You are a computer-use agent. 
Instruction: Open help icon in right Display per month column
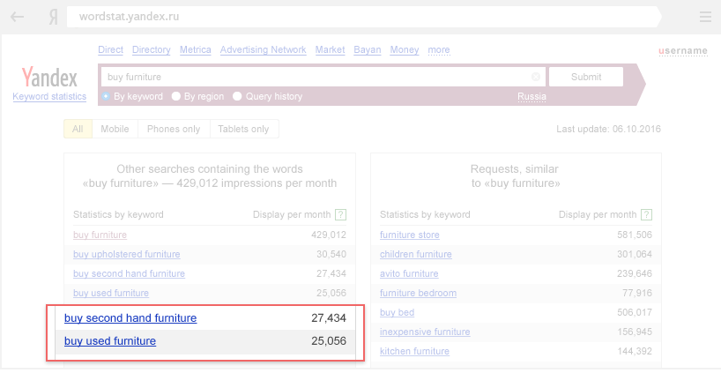pyautogui.click(x=646, y=215)
